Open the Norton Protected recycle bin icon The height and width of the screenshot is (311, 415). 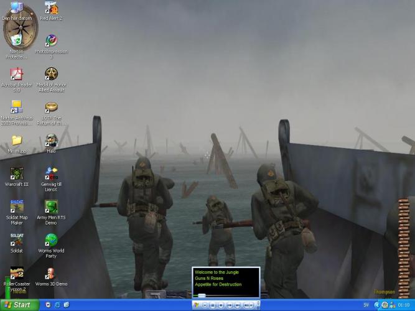pos(16,46)
